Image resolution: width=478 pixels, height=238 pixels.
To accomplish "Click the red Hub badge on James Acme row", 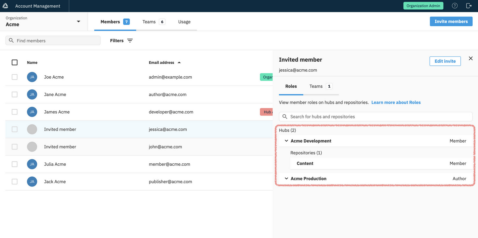I will 266,112.
